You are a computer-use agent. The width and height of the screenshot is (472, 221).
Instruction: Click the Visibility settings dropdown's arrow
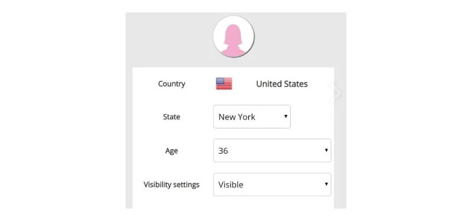click(326, 184)
